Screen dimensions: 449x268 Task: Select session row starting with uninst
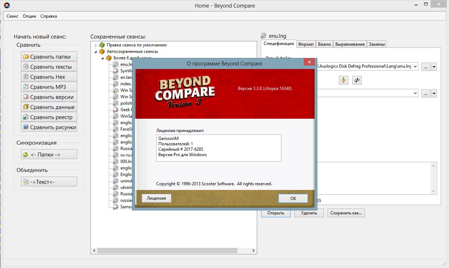coord(122,181)
